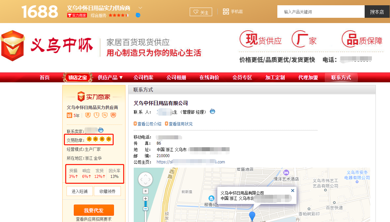Screen dimensions: 390x222
Task: Zoom in the map with plus button
Action: [x=146, y=199]
